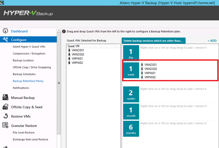
Task: Click the Offsite Copy & Seed cloud icon
Action: [x=5, y=107]
